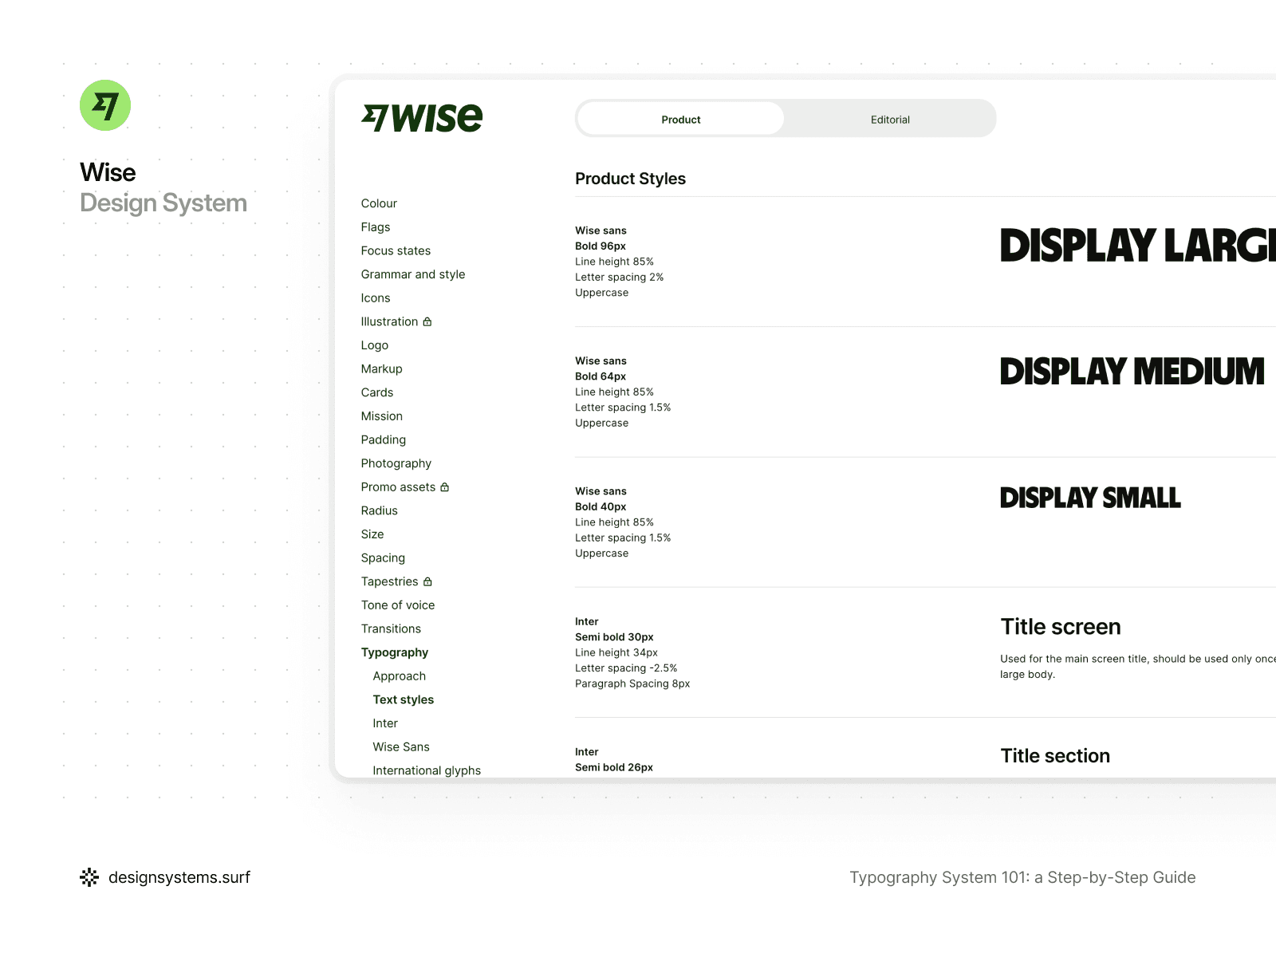The height and width of the screenshot is (957, 1276).
Task: Click the Wise title at left
Action: [108, 172]
